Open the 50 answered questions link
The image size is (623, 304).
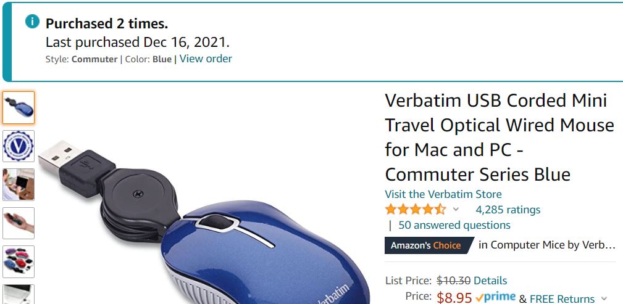click(454, 225)
